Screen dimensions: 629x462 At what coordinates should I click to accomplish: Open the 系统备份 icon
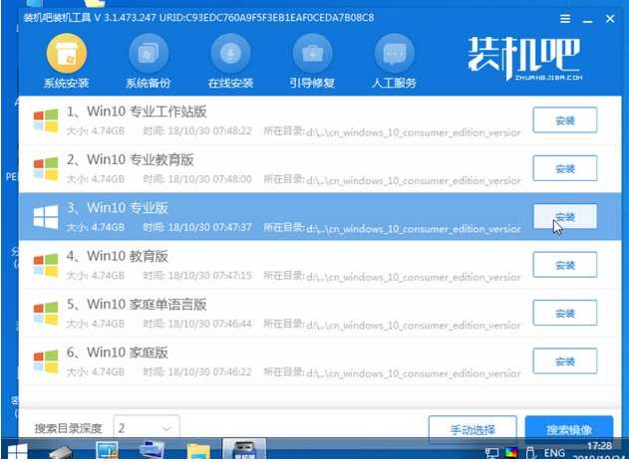pyautogui.click(x=149, y=54)
